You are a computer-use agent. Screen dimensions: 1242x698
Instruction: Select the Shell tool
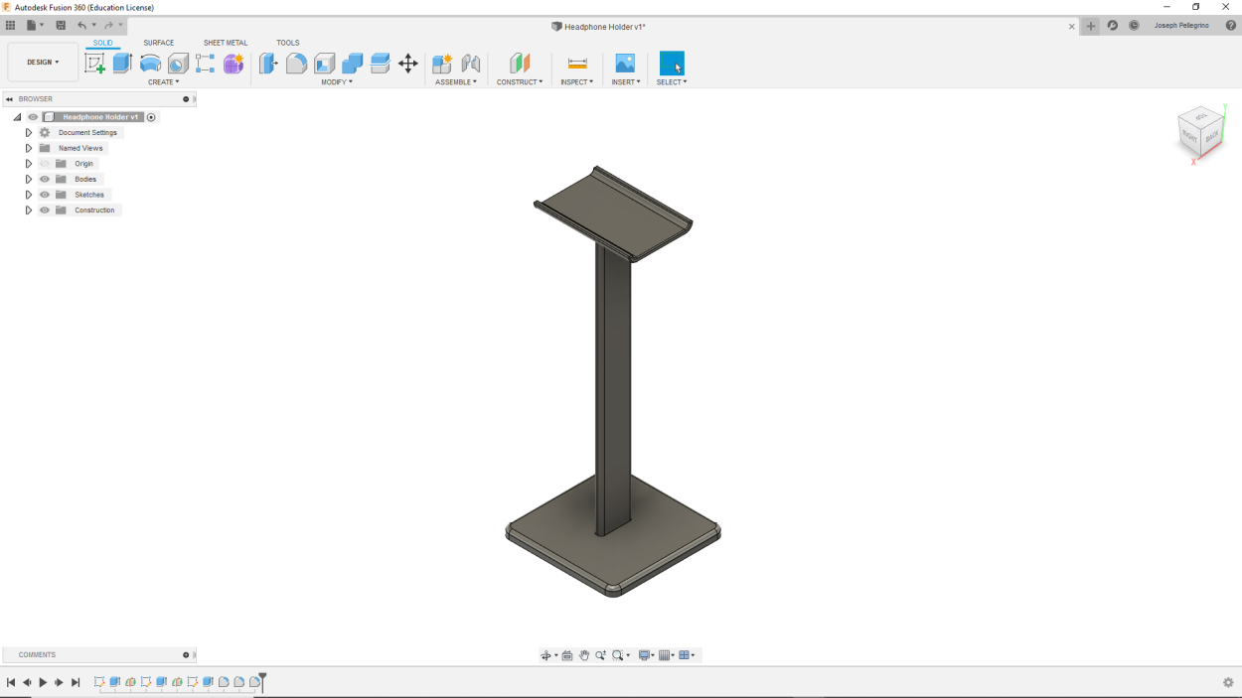[324, 64]
